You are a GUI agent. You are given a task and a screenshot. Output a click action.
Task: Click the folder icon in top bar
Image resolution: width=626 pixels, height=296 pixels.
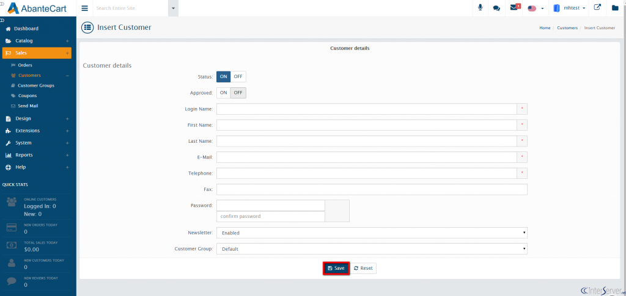pos(615,8)
